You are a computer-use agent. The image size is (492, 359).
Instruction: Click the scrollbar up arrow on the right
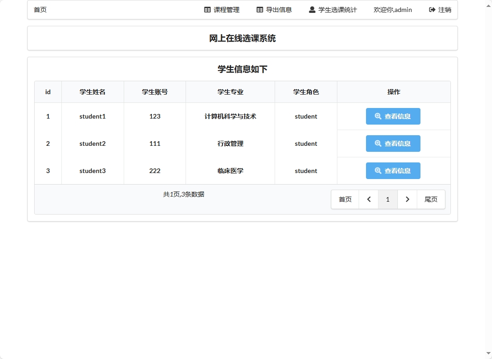tap(488, 5)
